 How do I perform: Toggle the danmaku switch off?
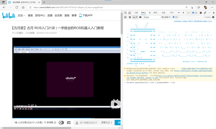(x=61, y=123)
